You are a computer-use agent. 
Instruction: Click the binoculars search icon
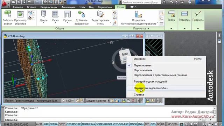coord(164,2)
